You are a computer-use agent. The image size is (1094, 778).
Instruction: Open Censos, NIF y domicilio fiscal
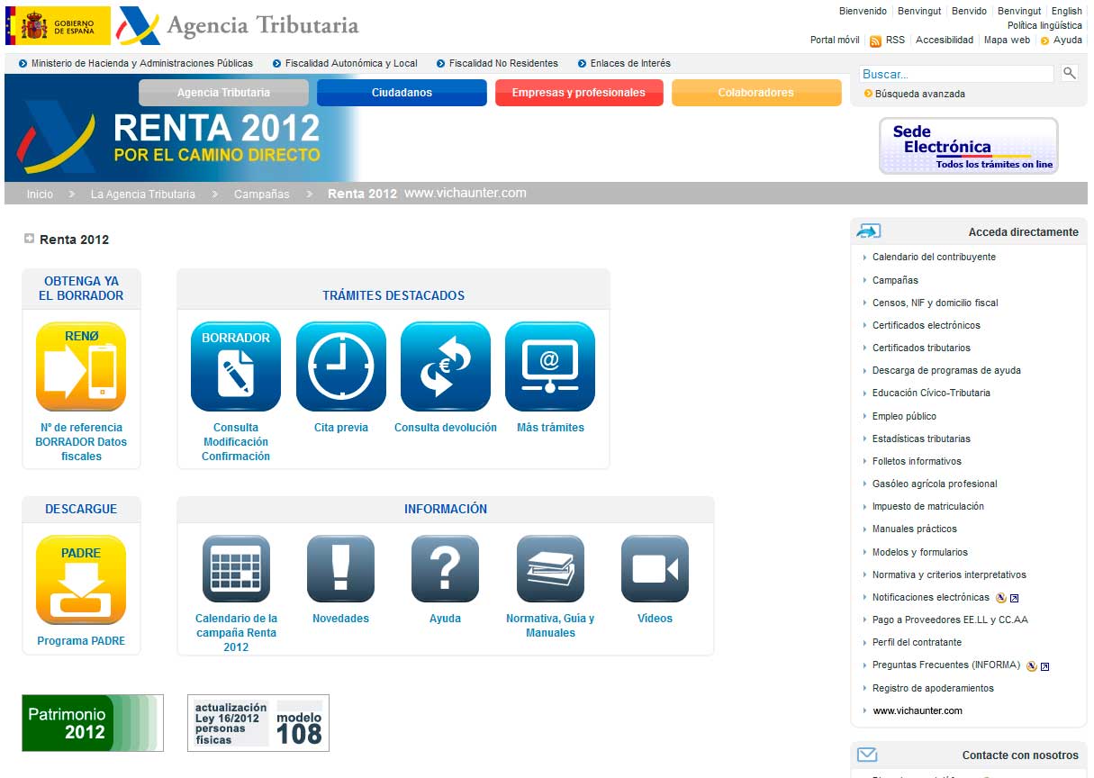click(x=935, y=303)
